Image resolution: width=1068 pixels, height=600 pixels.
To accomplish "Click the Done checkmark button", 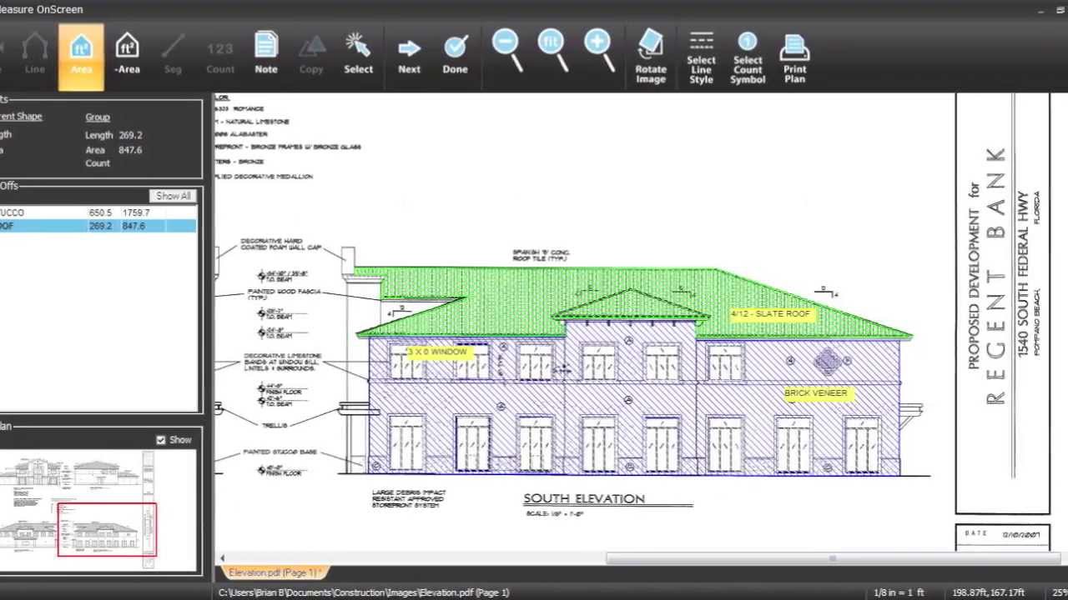I will (456, 55).
